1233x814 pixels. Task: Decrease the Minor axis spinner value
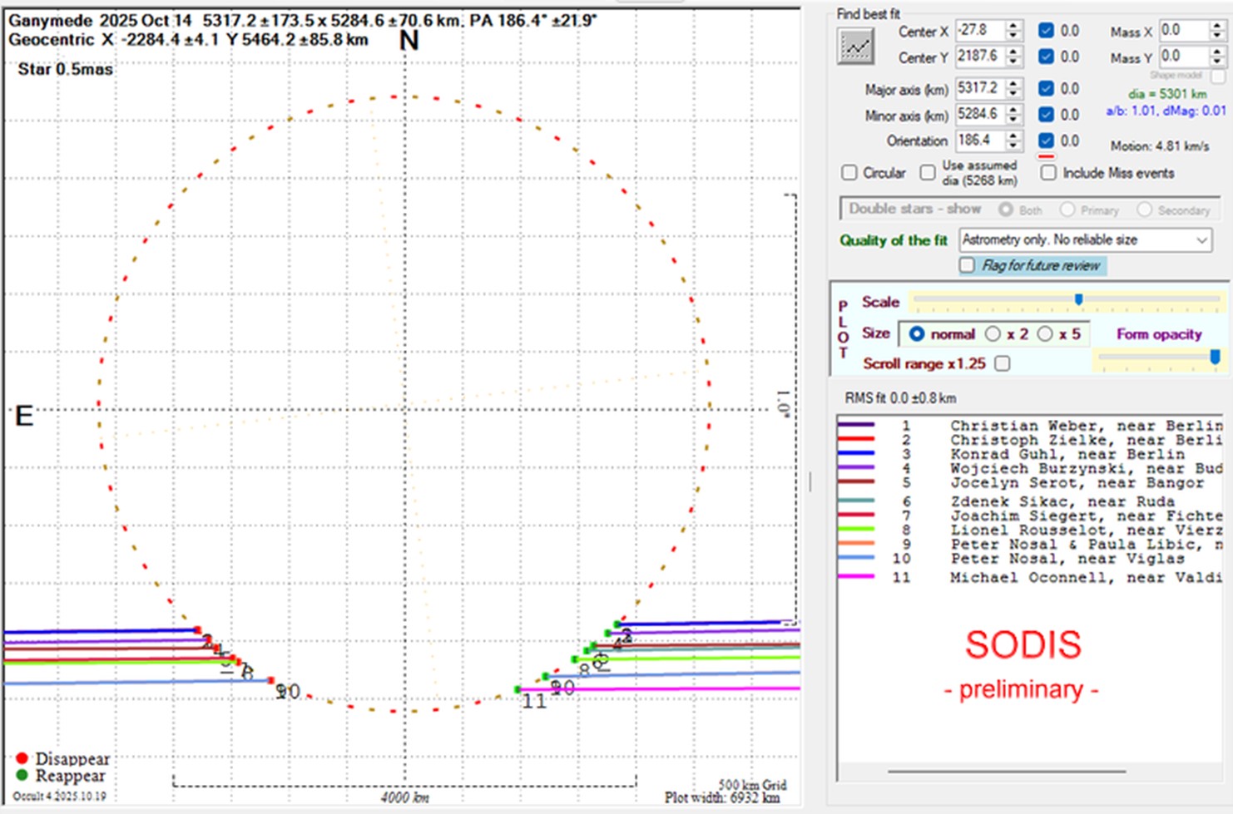pos(1013,119)
